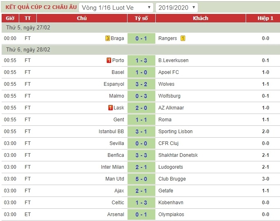Click the Khách column header

[201, 18]
